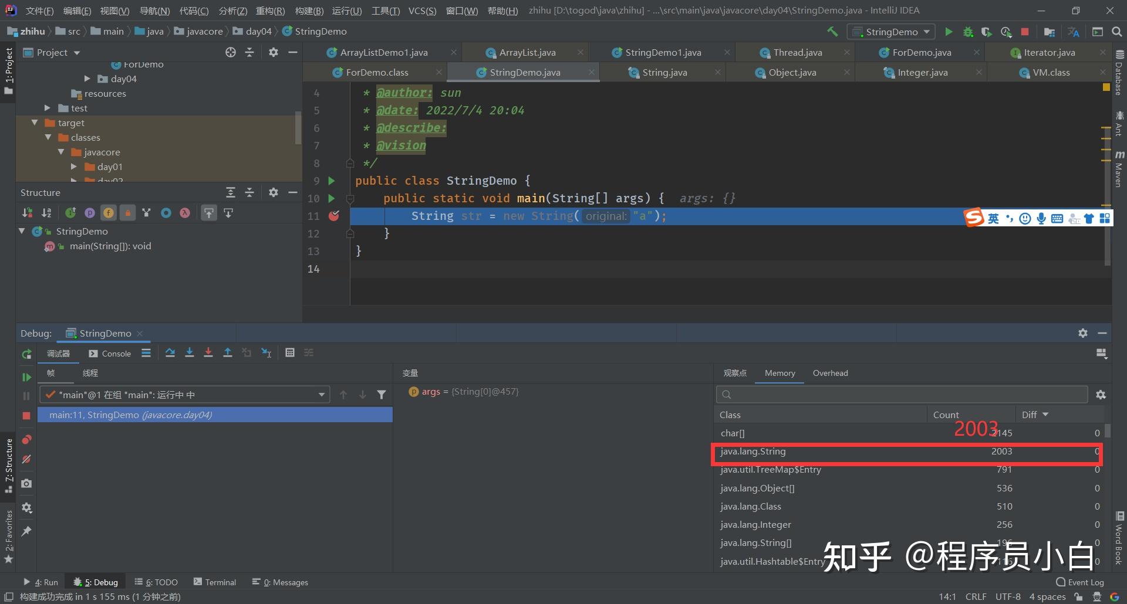Rerun StringDemo debug session icon

[26, 354]
